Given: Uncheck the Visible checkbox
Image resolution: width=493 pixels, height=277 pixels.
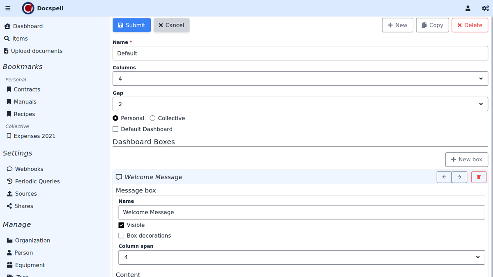Looking at the screenshot, I should [121, 225].
